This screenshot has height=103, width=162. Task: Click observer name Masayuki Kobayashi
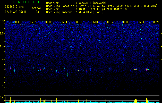point(92,3)
